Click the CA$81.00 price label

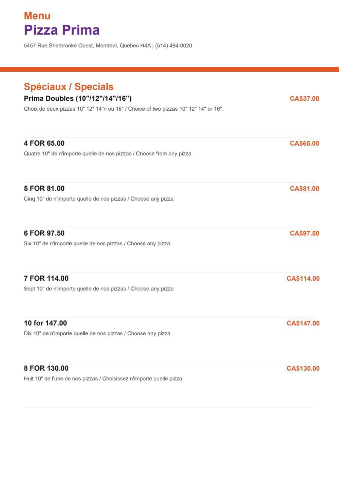(x=304, y=189)
